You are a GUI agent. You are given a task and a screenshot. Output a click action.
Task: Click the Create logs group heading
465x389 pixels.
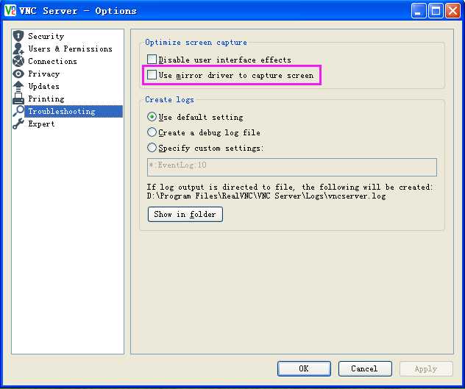(169, 99)
